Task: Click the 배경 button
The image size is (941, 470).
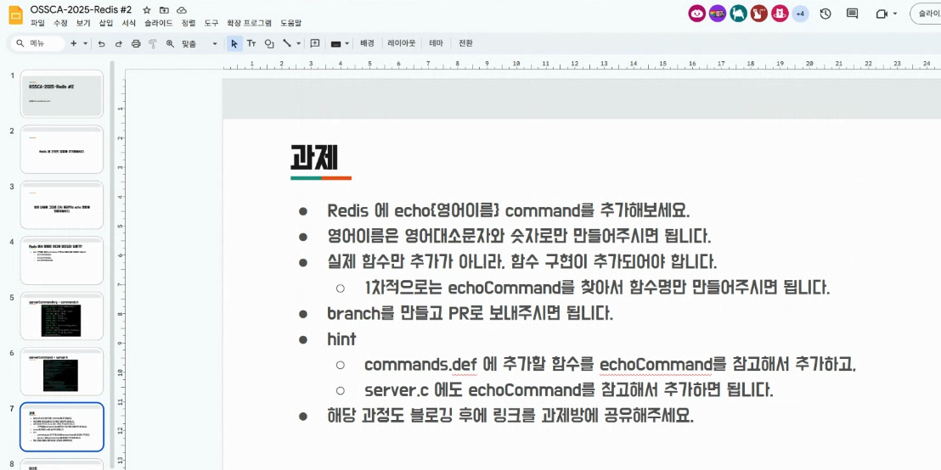Action: tap(367, 43)
